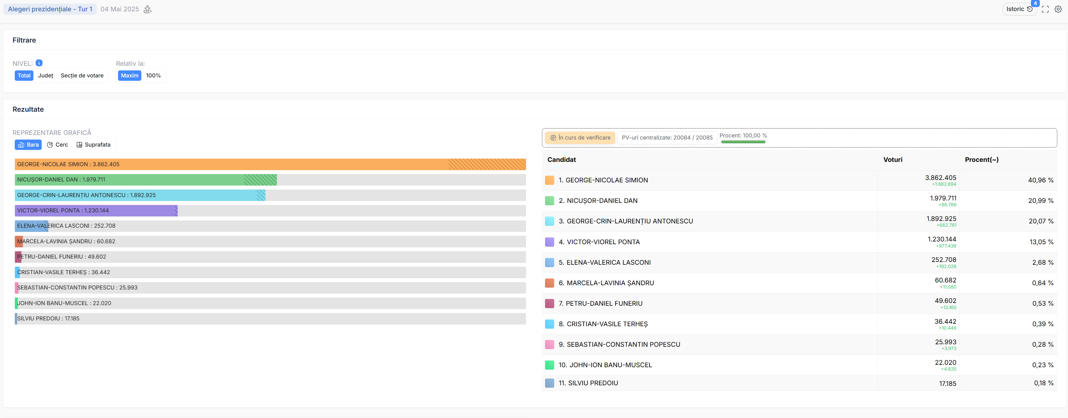Click the Antonescu chart bar
Screen dimensions: 1068x418
[140, 195]
